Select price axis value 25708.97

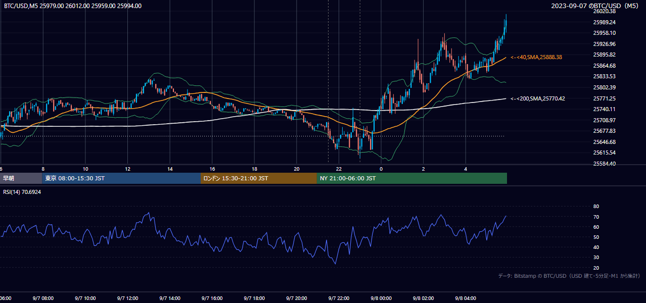click(605, 120)
